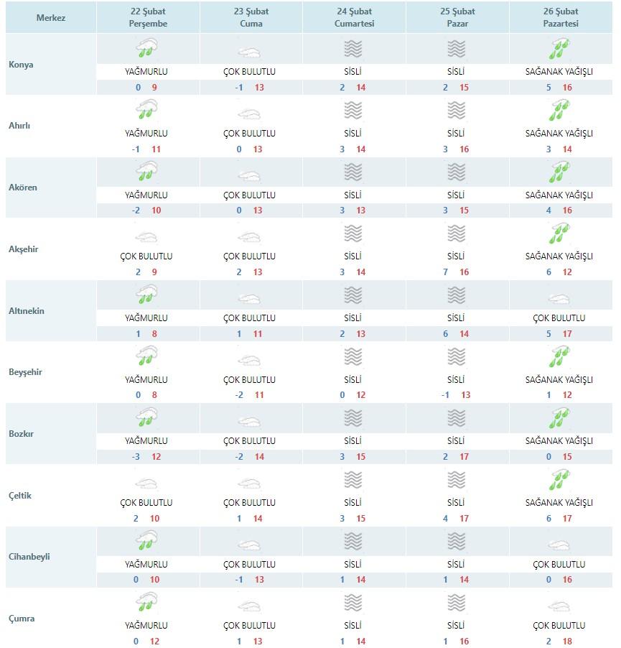Click Çumra's rainy icon for 22 Şubat
Viewport: 621px width, 648px height.
click(x=146, y=602)
